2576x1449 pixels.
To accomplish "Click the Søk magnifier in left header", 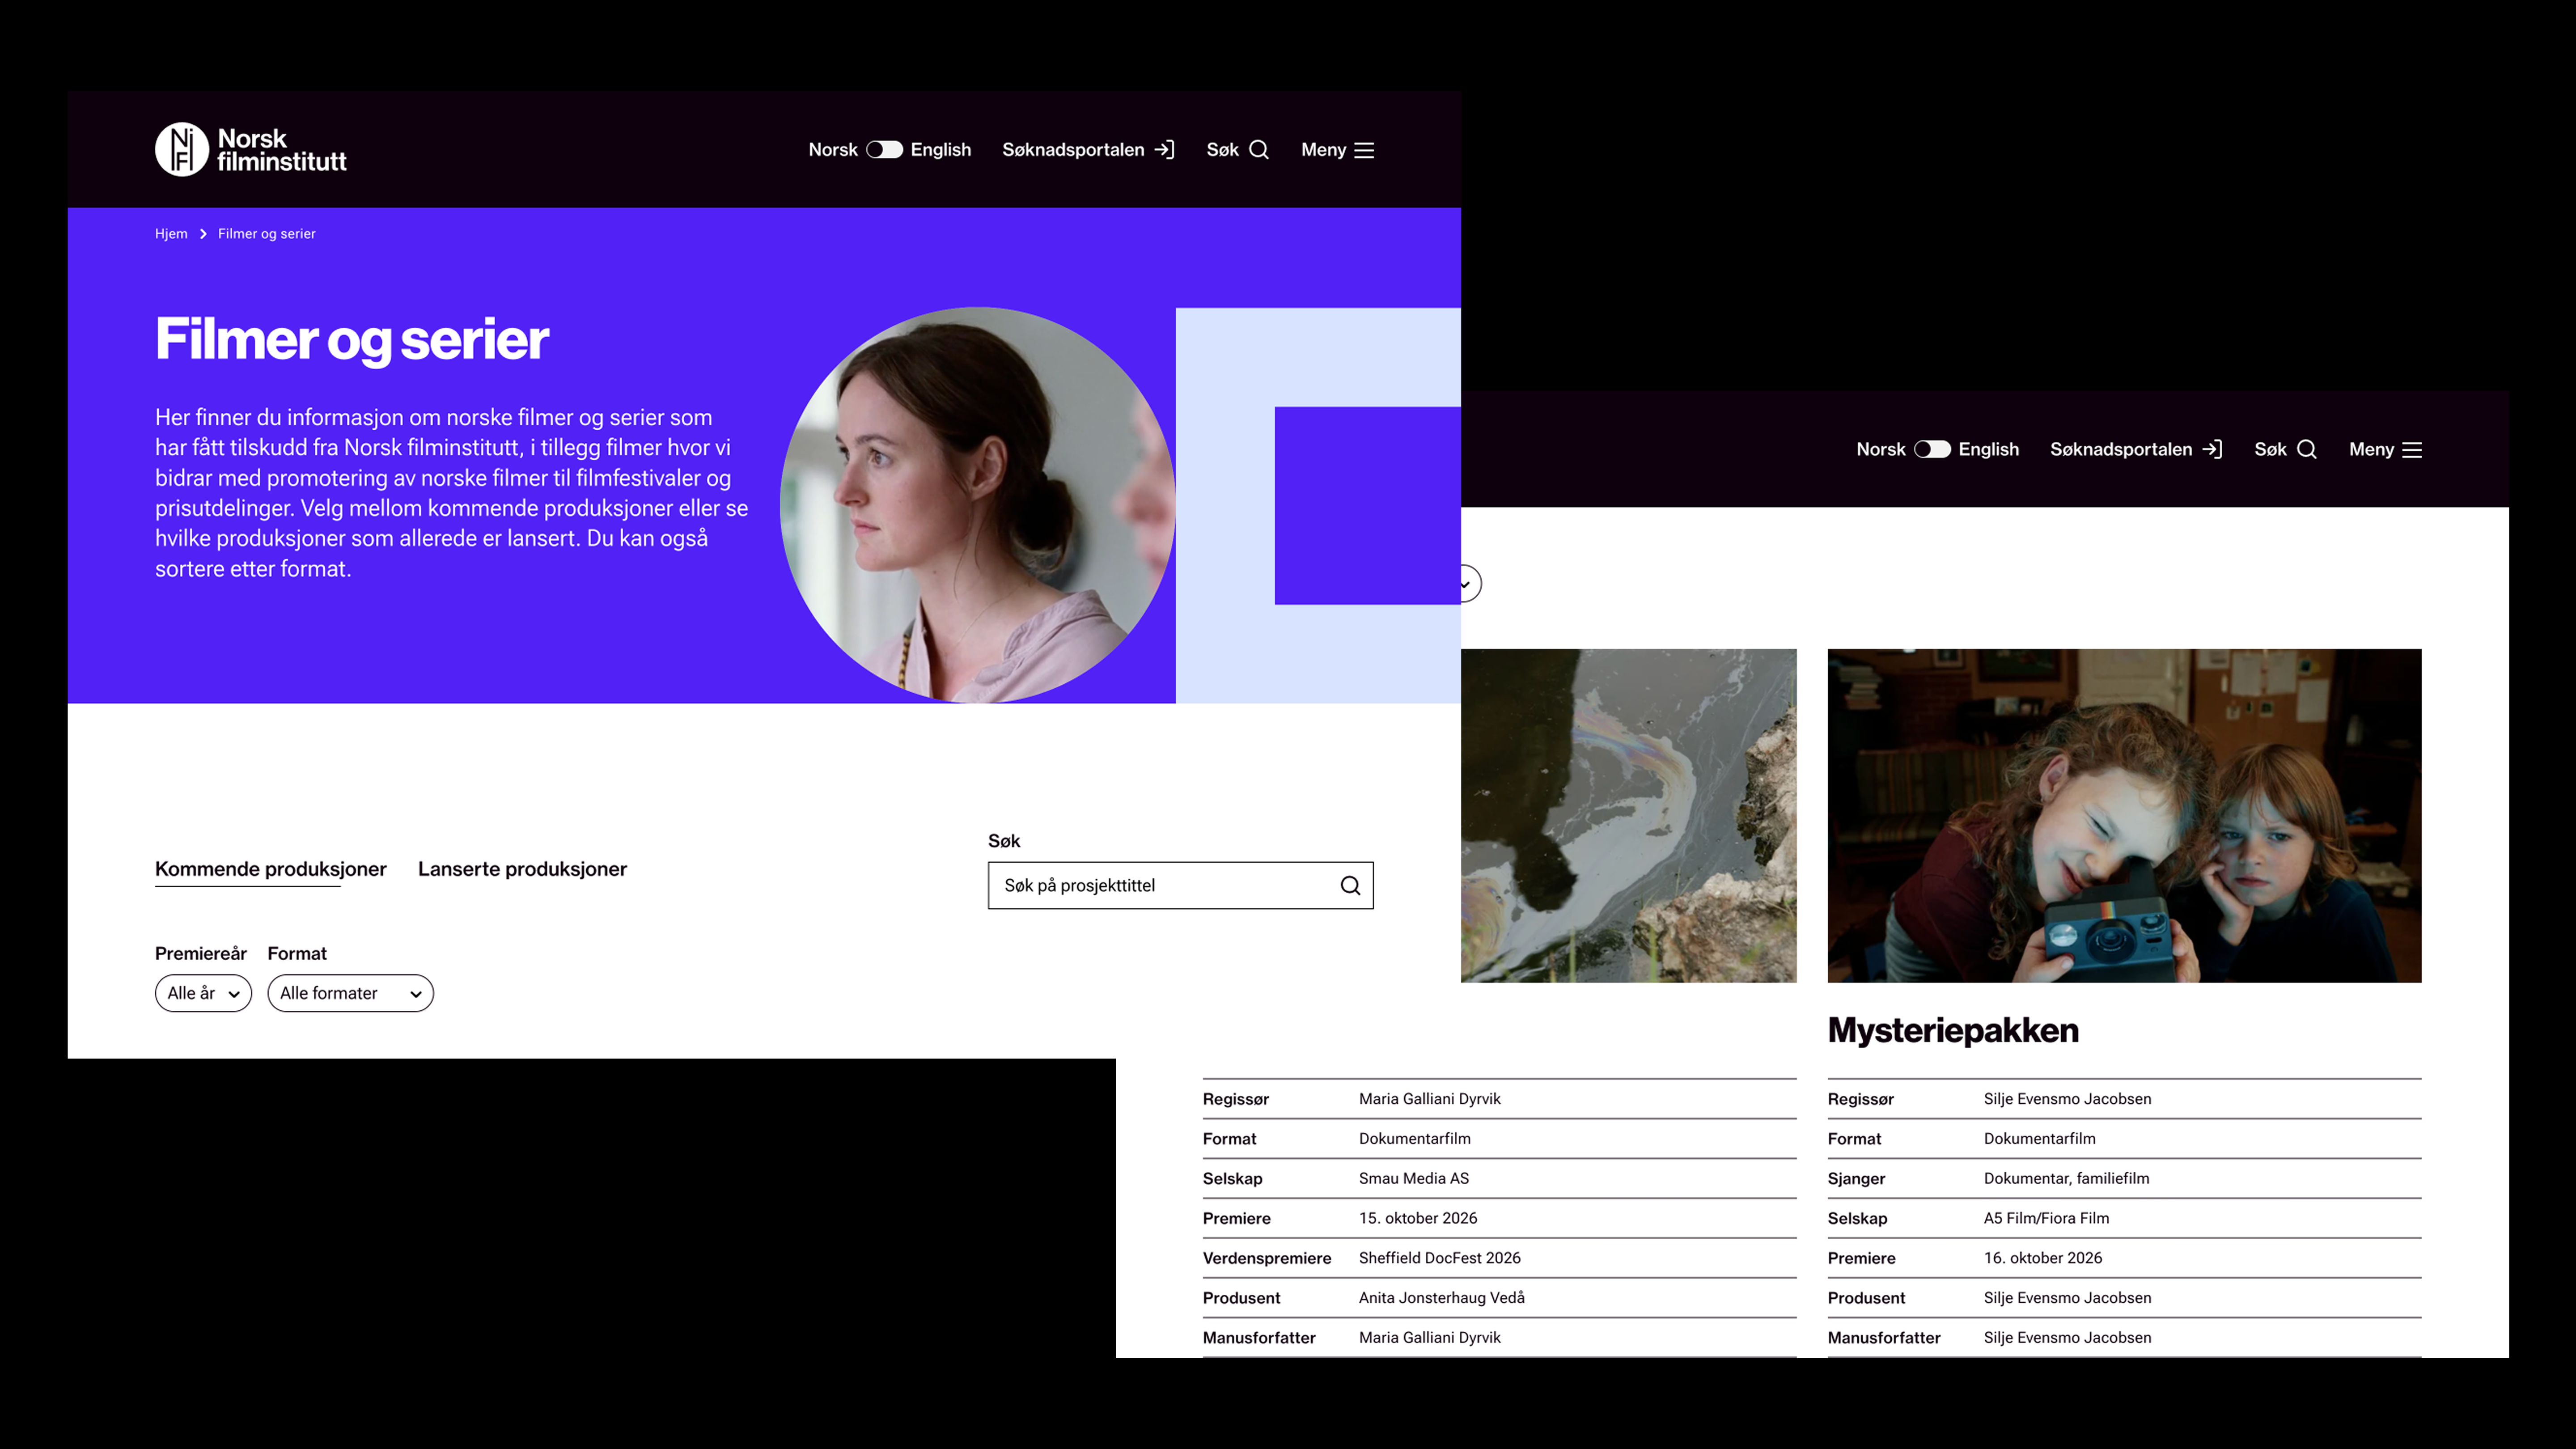I will (x=1259, y=150).
